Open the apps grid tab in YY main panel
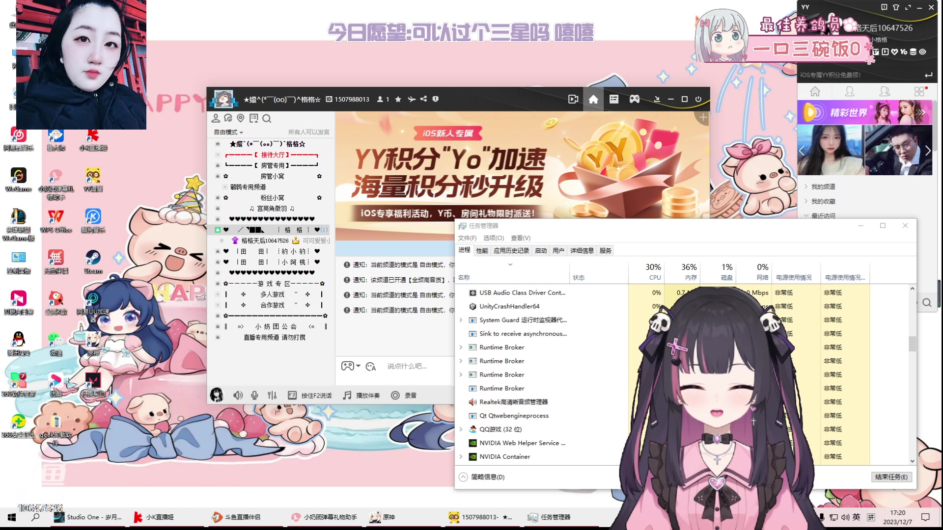 coord(919,91)
